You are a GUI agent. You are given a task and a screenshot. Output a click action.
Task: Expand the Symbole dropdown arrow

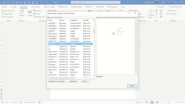coord(177,14)
